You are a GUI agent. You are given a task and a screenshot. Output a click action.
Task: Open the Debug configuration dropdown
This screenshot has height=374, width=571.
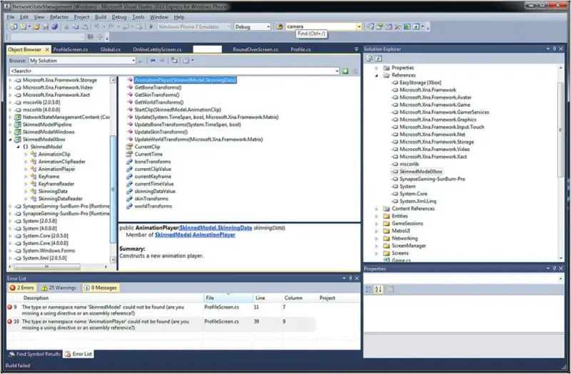tap(268, 26)
